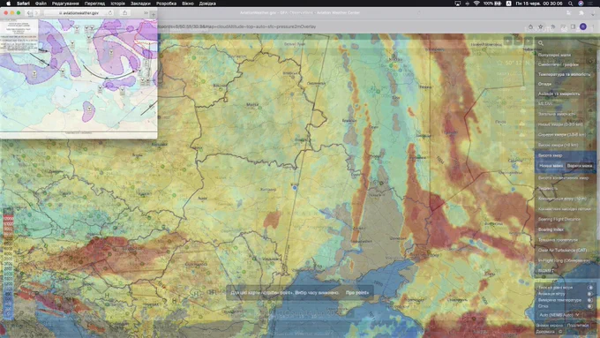Add new tab in small Safari window
This screenshot has width=600, height=338.
(x=154, y=14)
